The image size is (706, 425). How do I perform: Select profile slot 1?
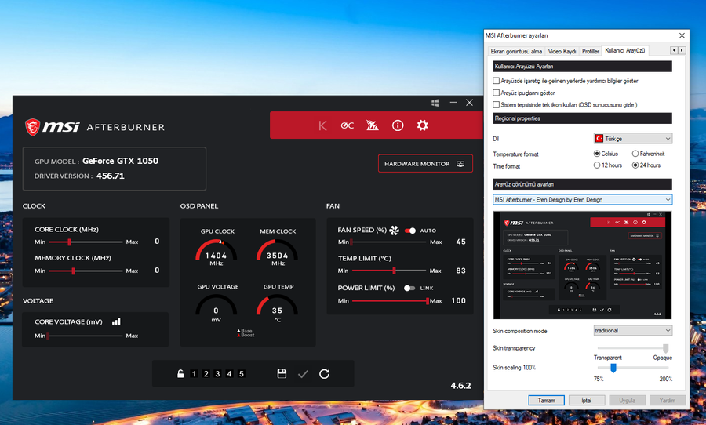click(x=194, y=374)
